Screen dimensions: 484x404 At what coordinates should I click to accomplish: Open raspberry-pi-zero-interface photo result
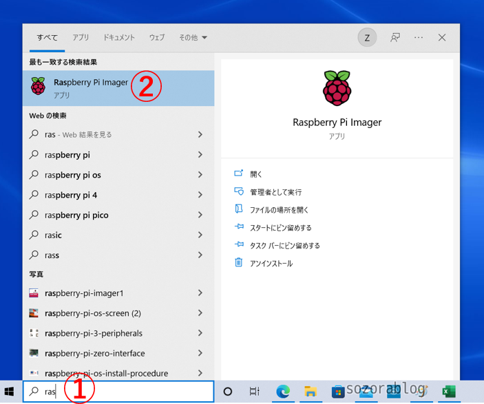[118, 353]
